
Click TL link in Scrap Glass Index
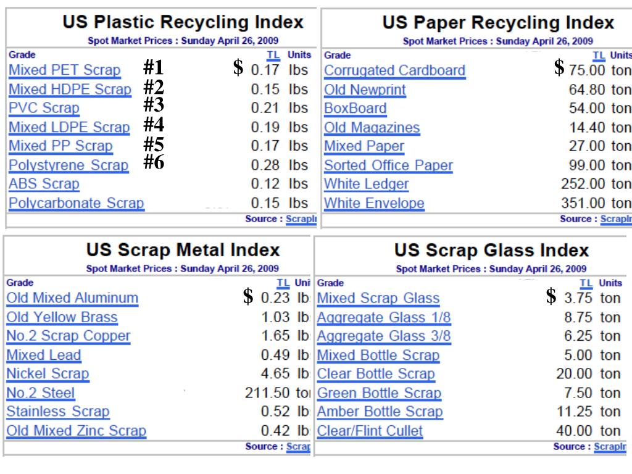pos(586,283)
